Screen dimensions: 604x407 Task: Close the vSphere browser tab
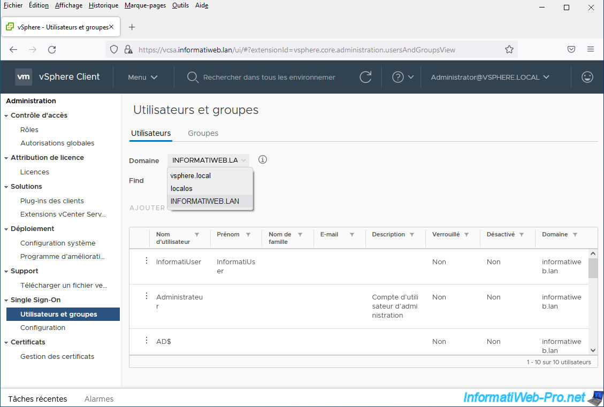point(111,27)
